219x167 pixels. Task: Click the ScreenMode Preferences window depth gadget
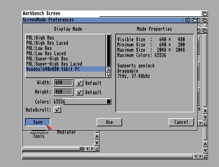point(193,20)
